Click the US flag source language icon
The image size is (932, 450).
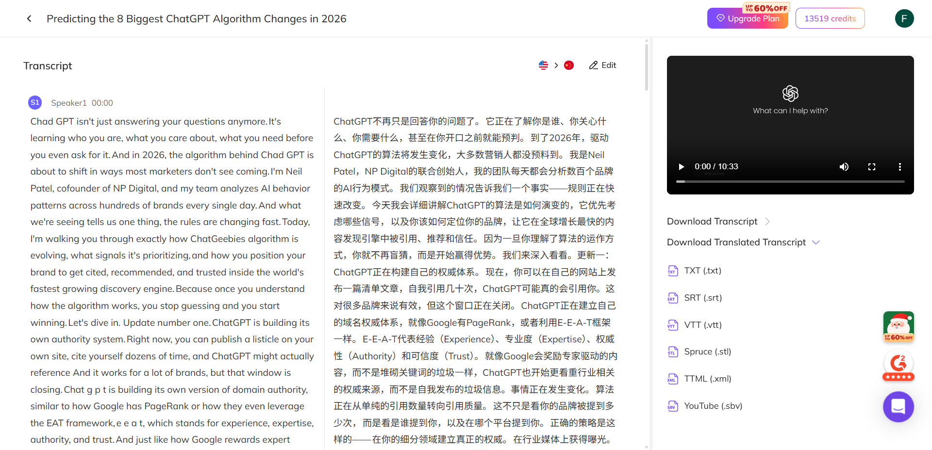tap(543, 65)
